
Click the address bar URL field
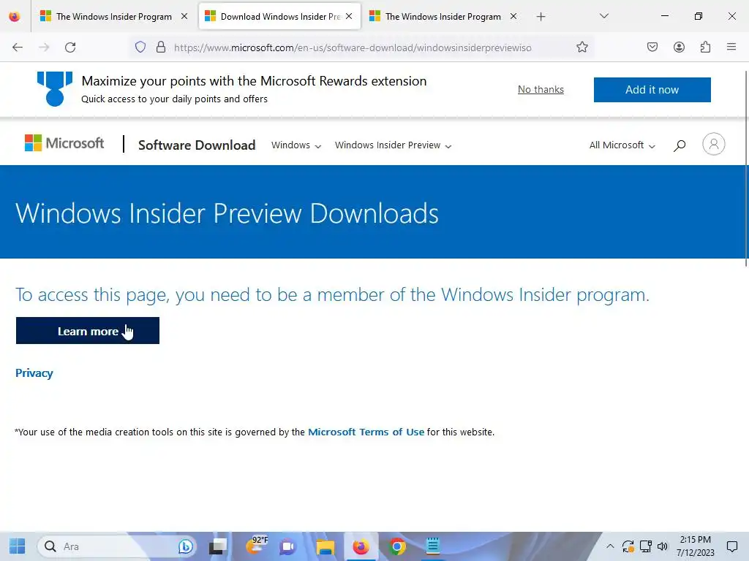click(x=353, y=47)
